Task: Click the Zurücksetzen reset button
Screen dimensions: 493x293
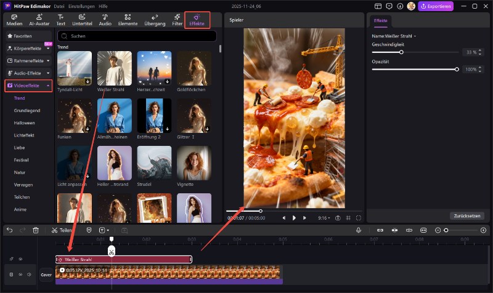Action: click(x=467, y=216)
